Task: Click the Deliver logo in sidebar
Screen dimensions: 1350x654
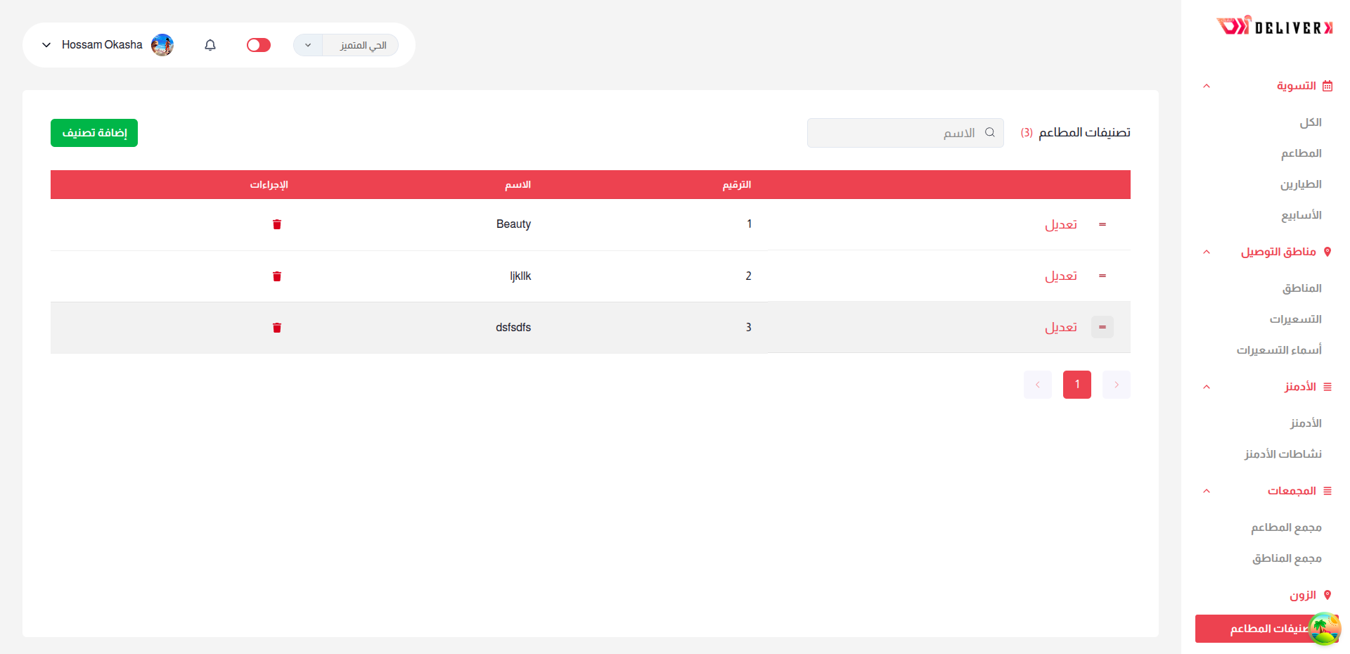Action: [x=1274, y=27]
